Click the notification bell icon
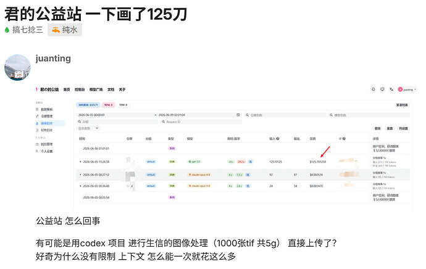Screen dimensions: 426x269 tap(374, 89)
